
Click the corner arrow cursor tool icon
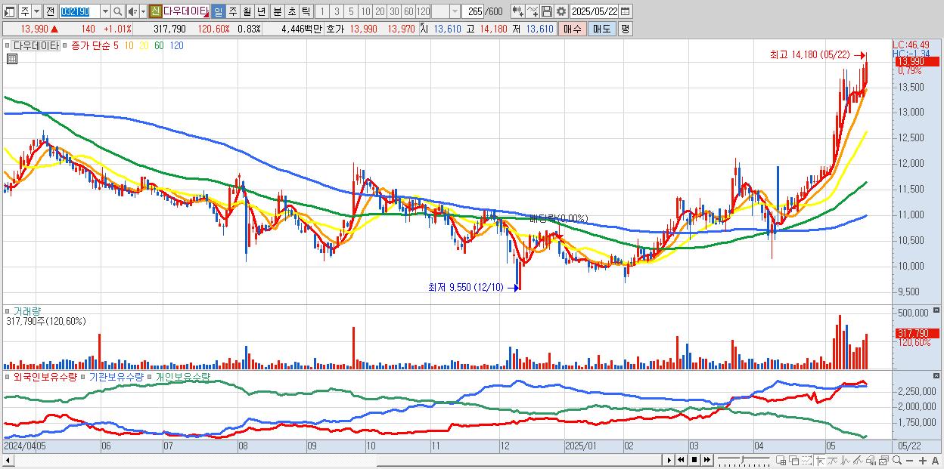(x=819, y=460)
